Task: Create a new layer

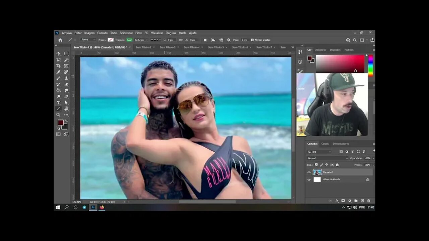Action: point(362,201)
